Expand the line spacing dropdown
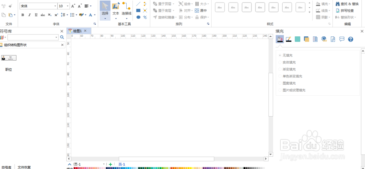Viewport: 365px width, 169px height. point(67,15)
